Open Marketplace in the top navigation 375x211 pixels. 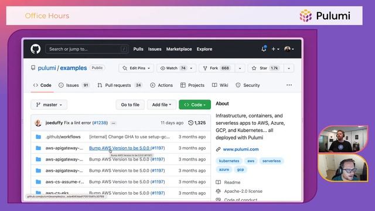[179, 49]
